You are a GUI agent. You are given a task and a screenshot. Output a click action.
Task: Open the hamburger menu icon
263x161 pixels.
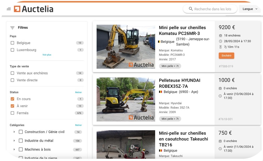coord(9,9)
